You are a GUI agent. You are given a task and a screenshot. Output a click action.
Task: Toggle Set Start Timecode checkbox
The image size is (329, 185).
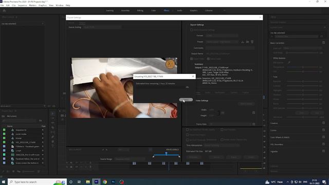187,140
